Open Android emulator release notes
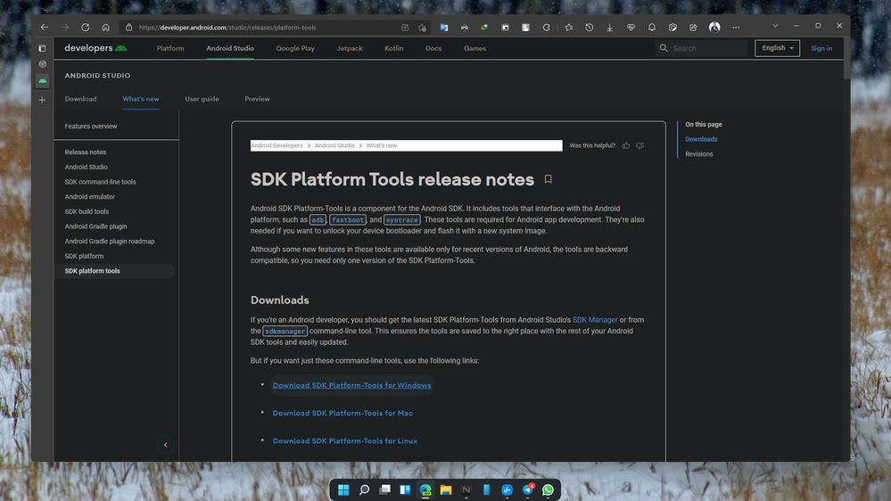The width and height of the screenshot is (891, 501). pyautogui.click(x=90, y=196)
